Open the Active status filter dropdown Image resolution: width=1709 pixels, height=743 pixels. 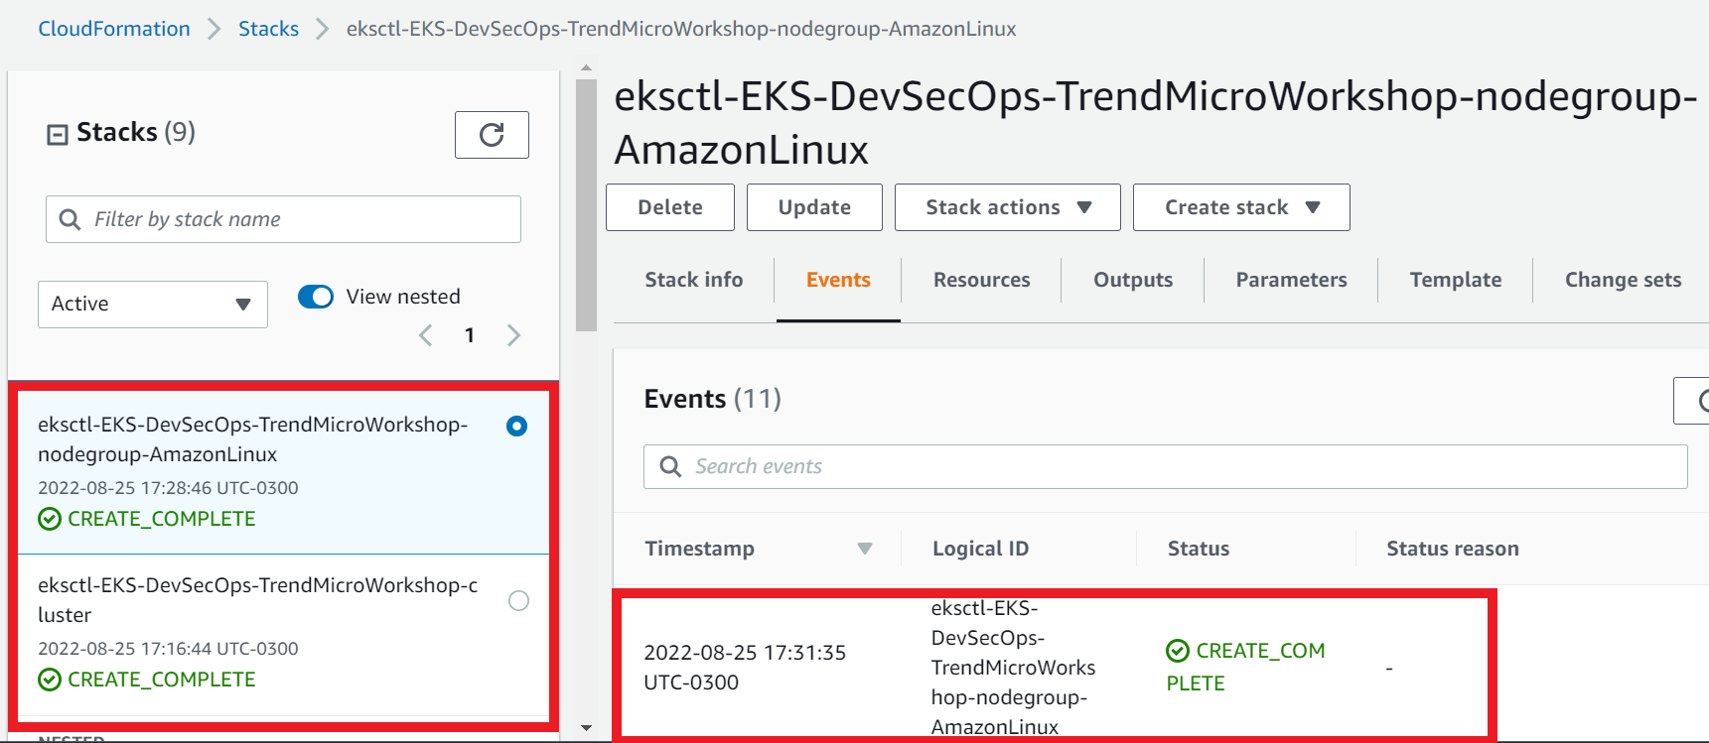(x=153, y=305)
